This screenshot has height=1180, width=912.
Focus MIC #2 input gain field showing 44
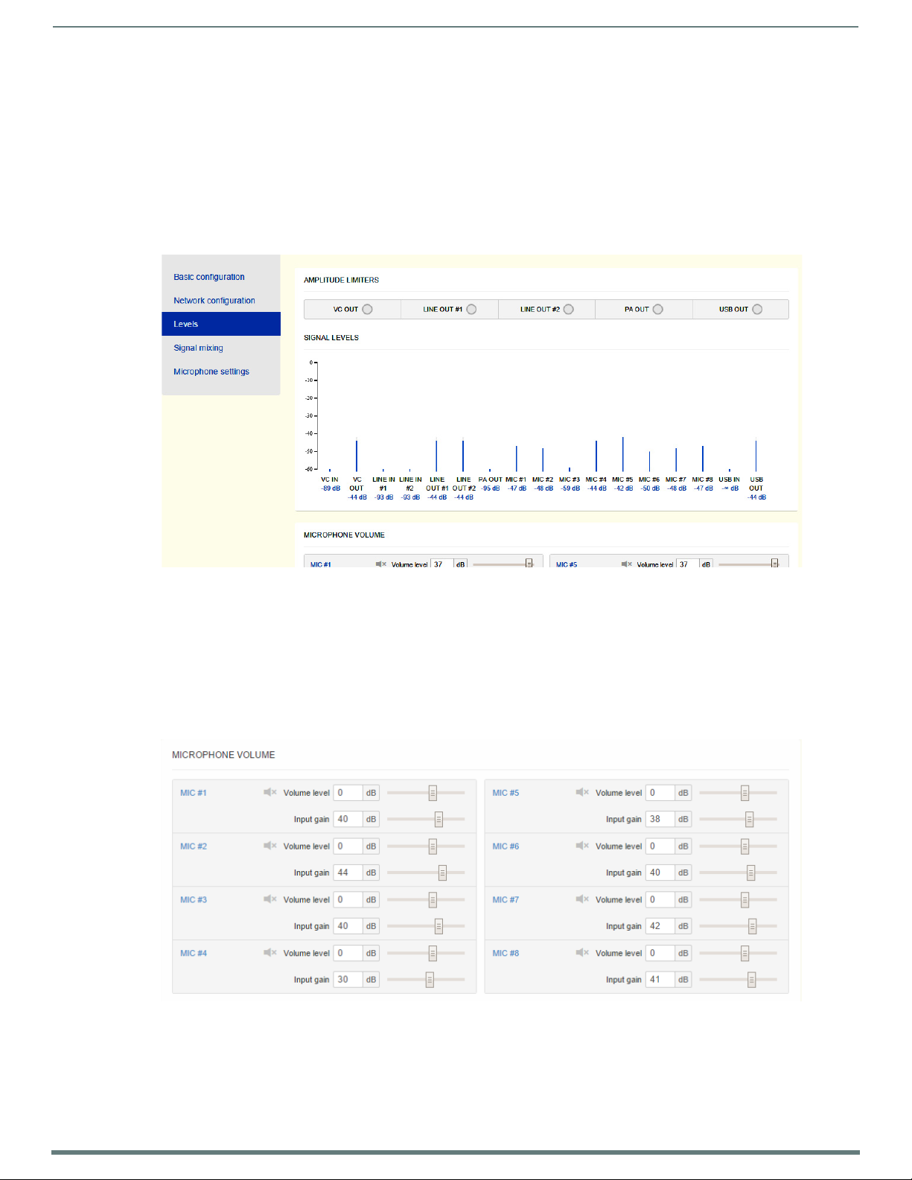click(348, 873)
